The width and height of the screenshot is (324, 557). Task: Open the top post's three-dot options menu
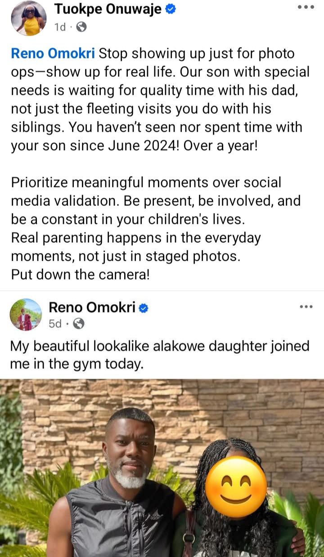[x=306, y=8]
